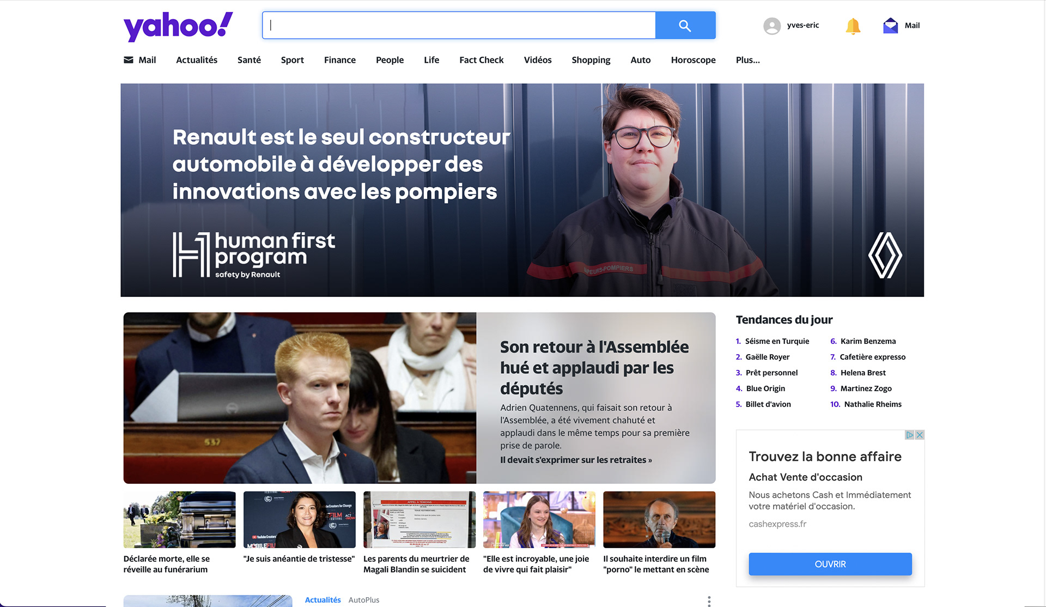The width and height of the screenshot is (1046, 607).
Task: Open the Renault human first program banner
Action: pos(522,190)
